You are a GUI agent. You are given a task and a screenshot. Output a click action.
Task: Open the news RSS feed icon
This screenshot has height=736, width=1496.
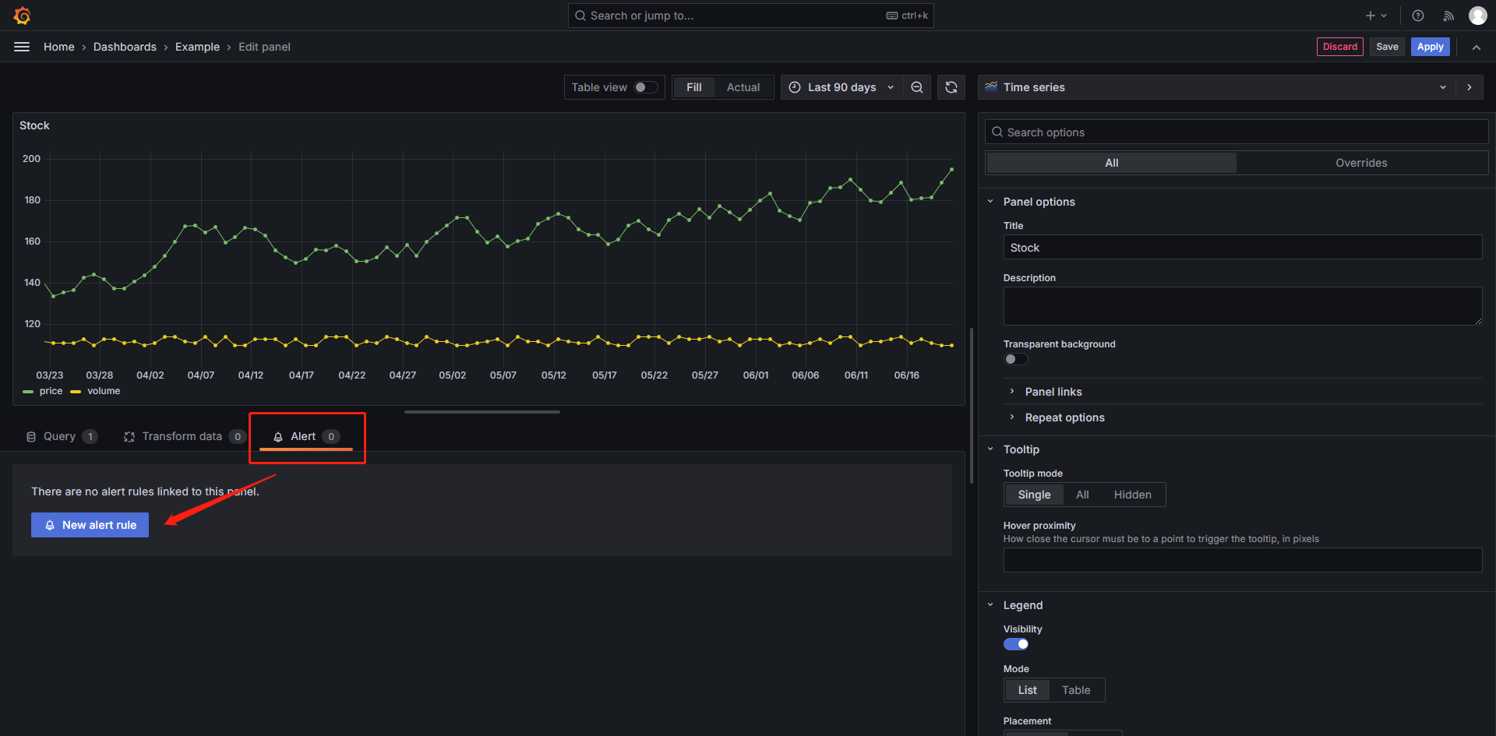(1448, 16)
